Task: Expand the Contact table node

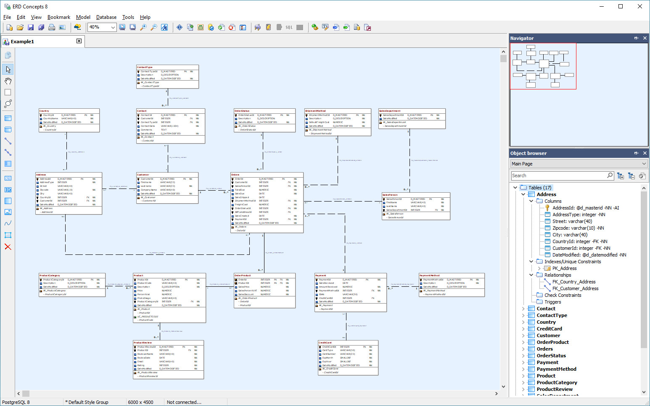Action: pos(523,309)
